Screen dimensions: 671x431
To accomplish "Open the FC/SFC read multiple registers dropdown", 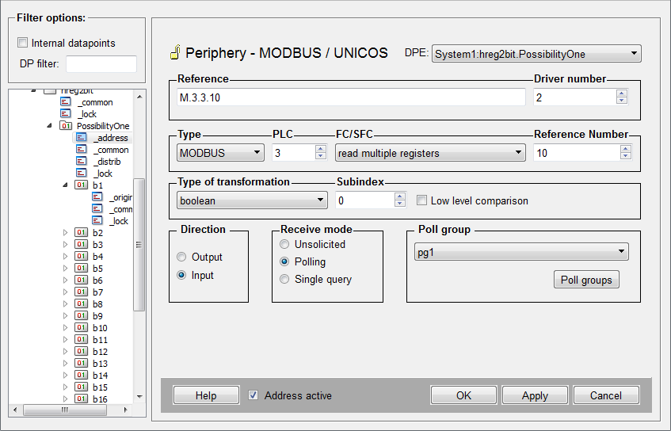I will 429,153.
